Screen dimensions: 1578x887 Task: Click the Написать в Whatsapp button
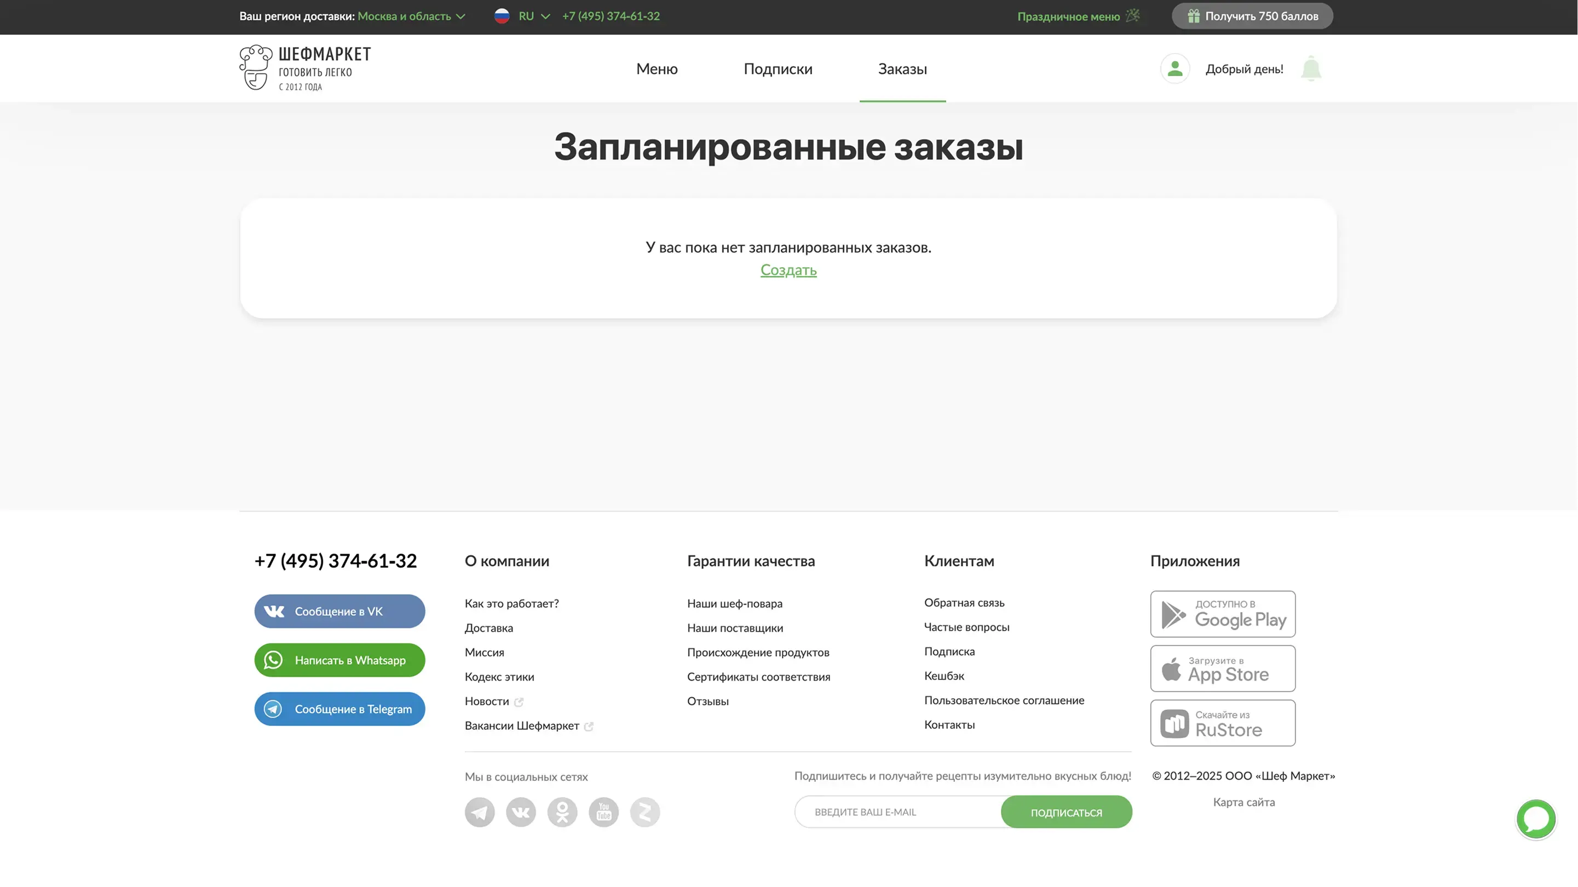coord(339,660)
